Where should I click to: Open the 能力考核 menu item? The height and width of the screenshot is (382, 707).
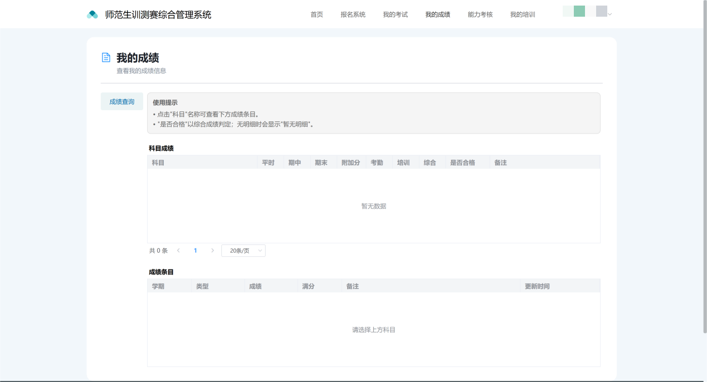(480, 14)
